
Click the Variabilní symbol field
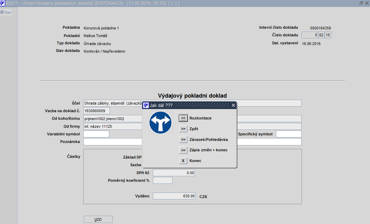[x=96, y=134]
